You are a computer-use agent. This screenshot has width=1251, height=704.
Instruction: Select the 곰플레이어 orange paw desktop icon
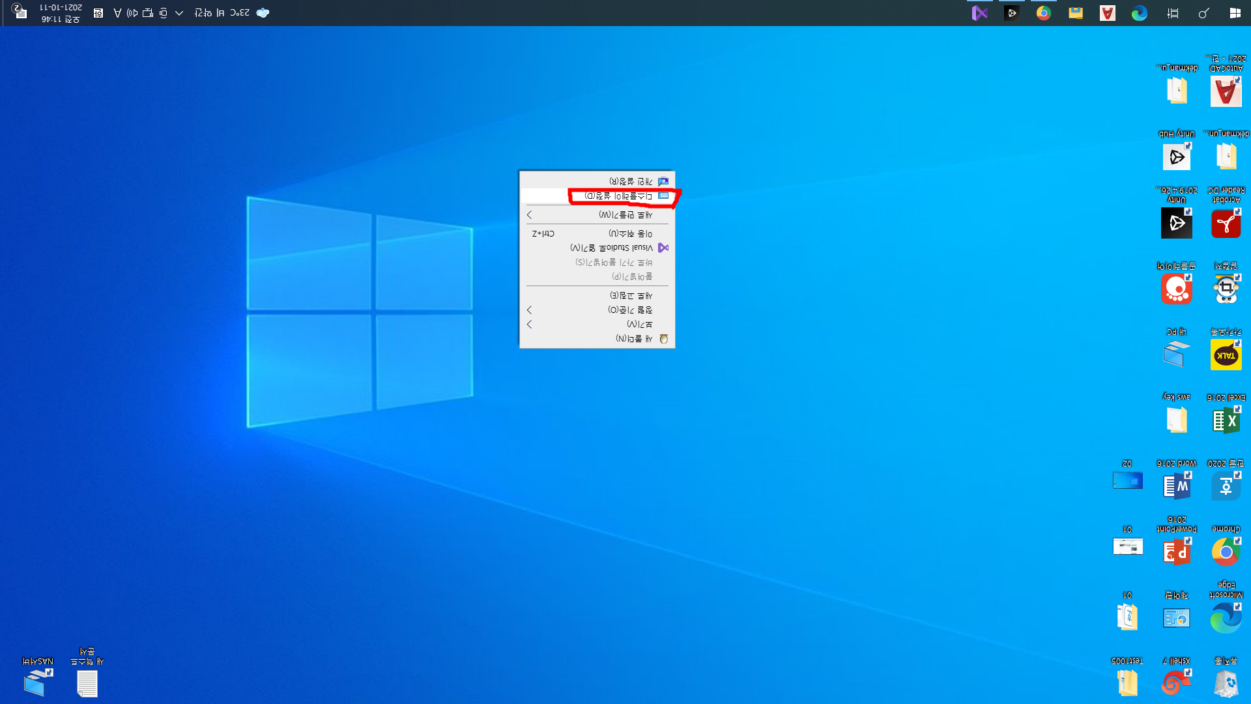1177,283
